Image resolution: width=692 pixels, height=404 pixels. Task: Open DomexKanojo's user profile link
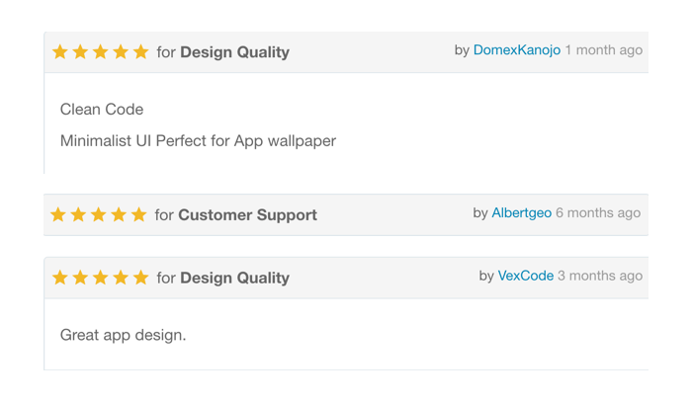click(x=517, y=49)
